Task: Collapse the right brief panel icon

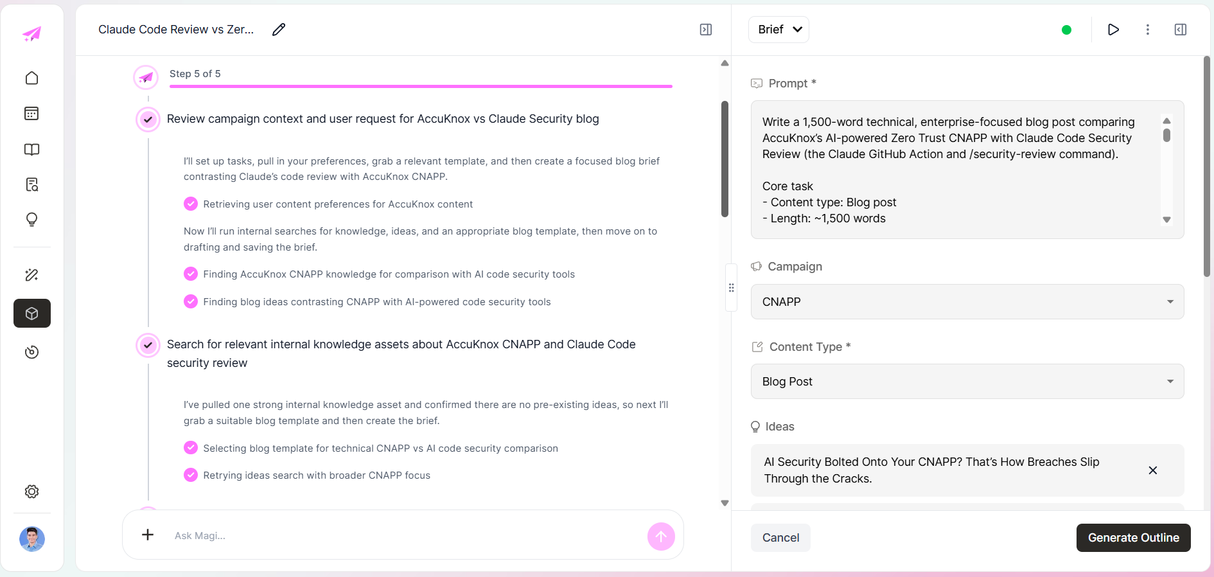Action: [x=1181, y=30]
